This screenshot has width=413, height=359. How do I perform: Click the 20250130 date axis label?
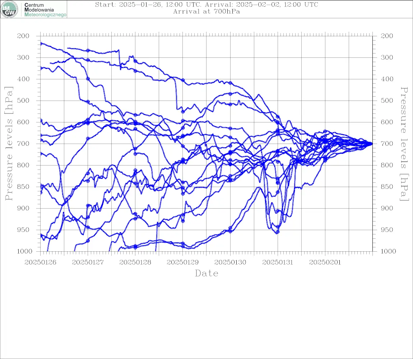click(231, 262)
